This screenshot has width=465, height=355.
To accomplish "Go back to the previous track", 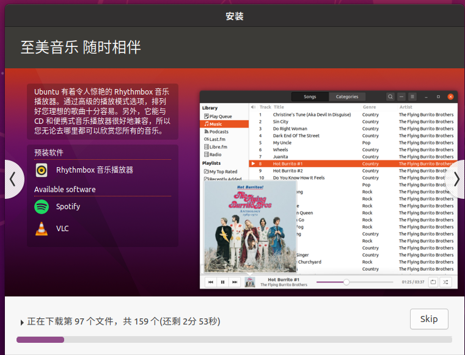I will (210, 282).
